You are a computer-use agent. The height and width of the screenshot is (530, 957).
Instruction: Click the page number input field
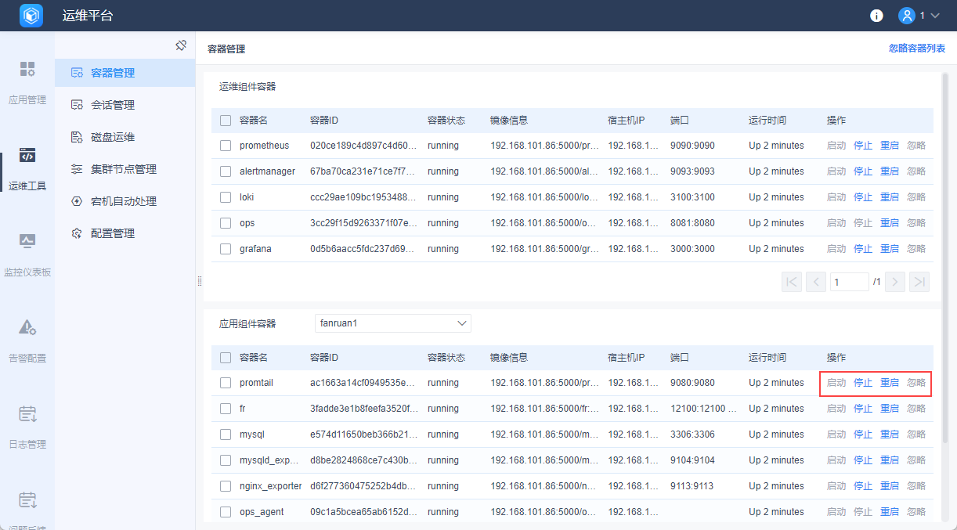tap(849, 282)
